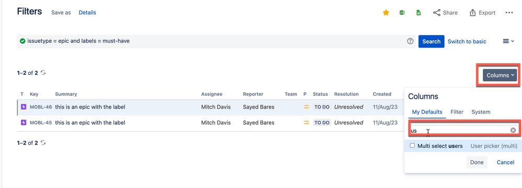Open the MOBL-45 issue key link
522x188 pixels.
click(41, 123)
